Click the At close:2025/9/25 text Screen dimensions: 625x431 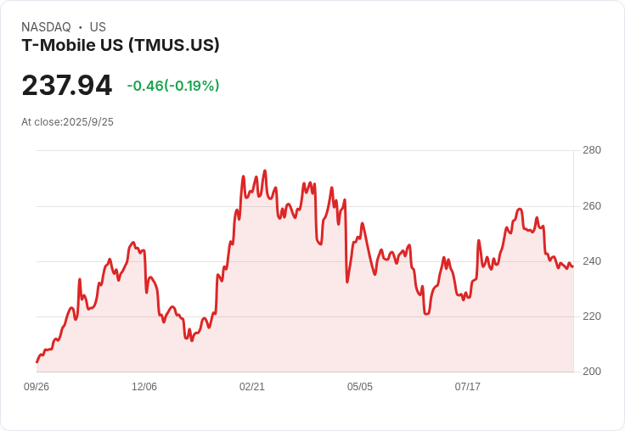coord(67,122)
